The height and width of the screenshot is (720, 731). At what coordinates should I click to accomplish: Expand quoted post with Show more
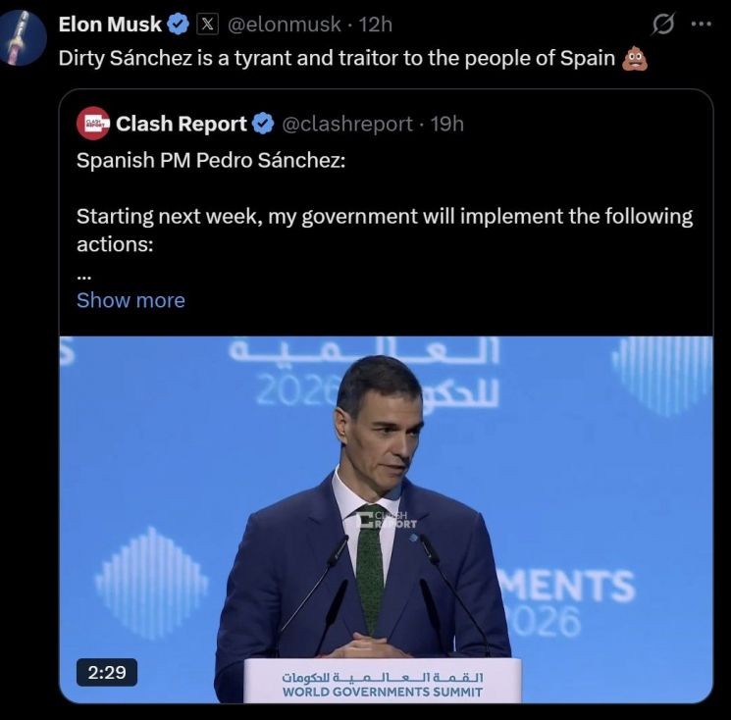point(131,300)
